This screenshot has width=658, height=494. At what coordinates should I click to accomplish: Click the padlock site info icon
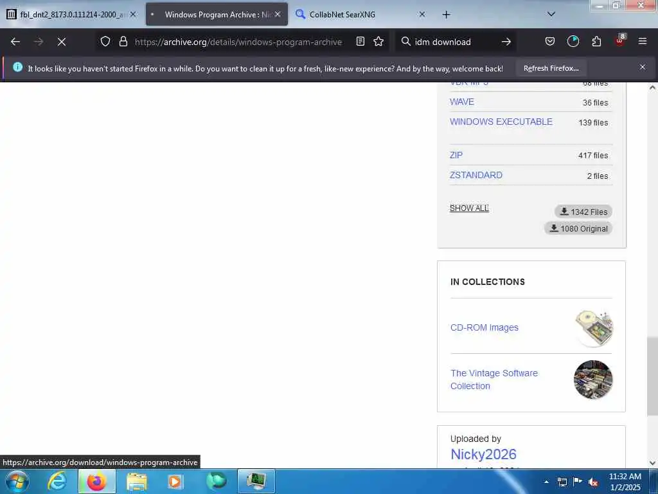coord(123,42)
